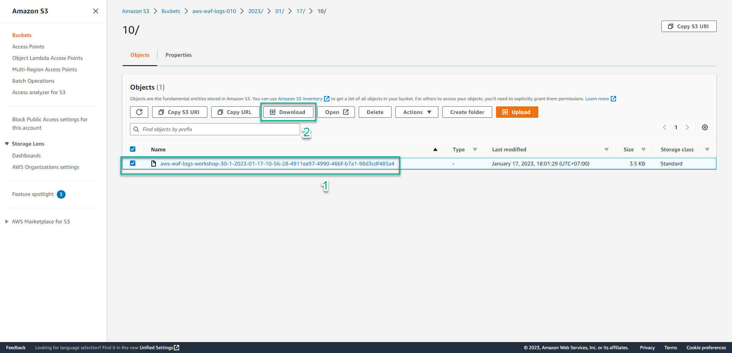Click Feedback in the footer
This screenshot has width=732, height=353.
coord(16,348)
